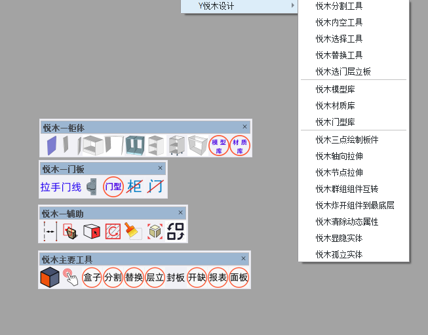
Task: Click 拉手门线 text in door toolbar
Action: [x=61, y=187]
